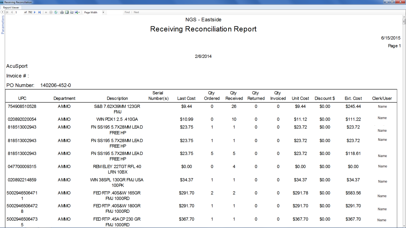Click UPC 020892020054
Image resolution: width=406 pixels, height=228 pixels.
point(22,119)
